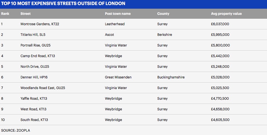Click Camp End Road, KT13 cell
Image resolution: width=267 pixels, height=135 pixels.
click(x=38, y=56)
